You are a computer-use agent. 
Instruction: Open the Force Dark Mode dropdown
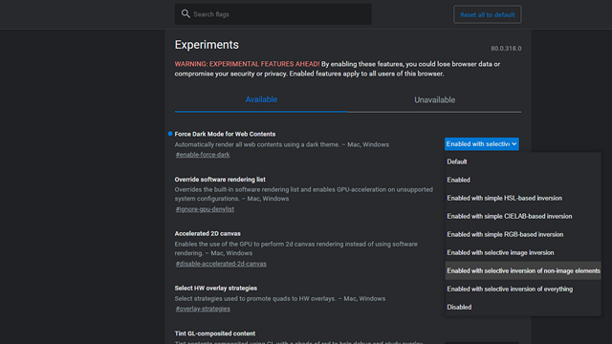(481, 144)
